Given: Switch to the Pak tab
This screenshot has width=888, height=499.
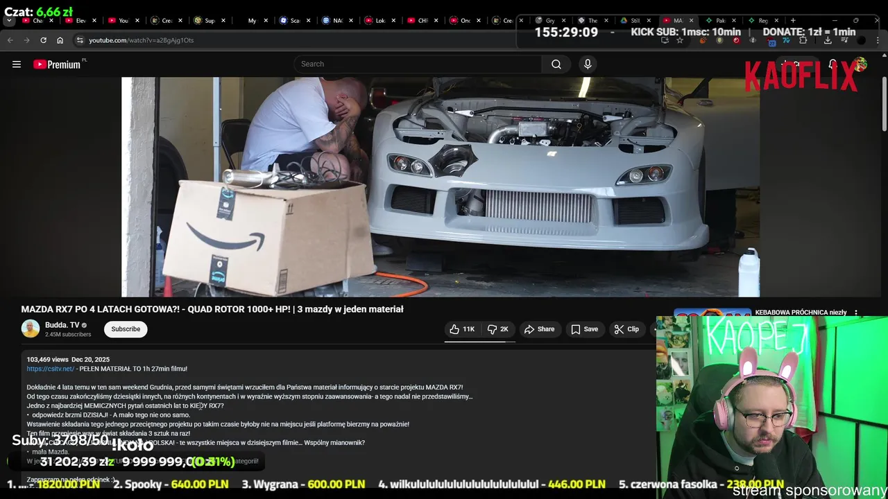Looking at the screenshot, I should [x=720, y=20].
